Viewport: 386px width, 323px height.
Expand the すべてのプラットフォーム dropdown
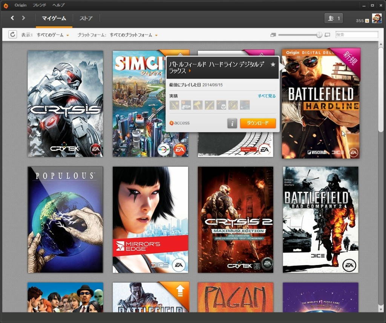coord(133,35)
